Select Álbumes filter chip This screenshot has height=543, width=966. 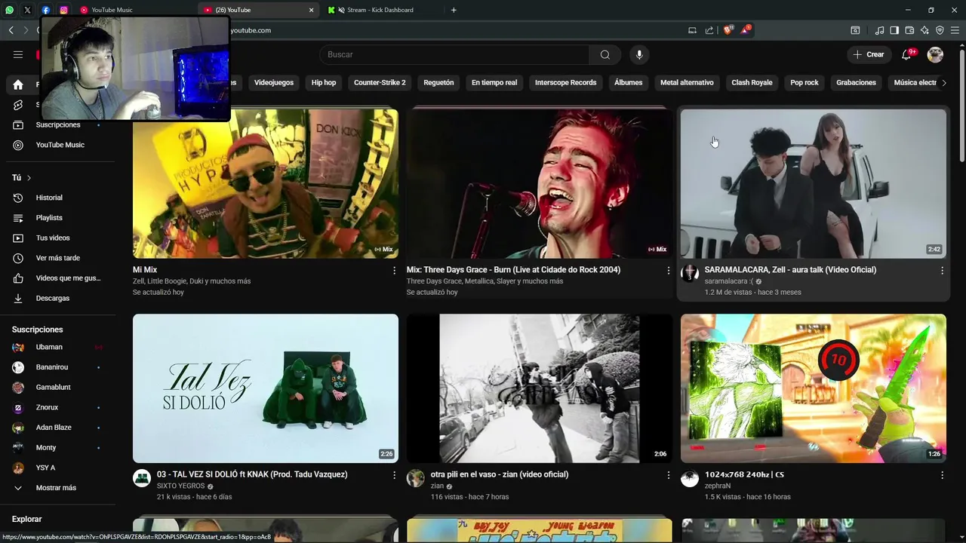628,83
